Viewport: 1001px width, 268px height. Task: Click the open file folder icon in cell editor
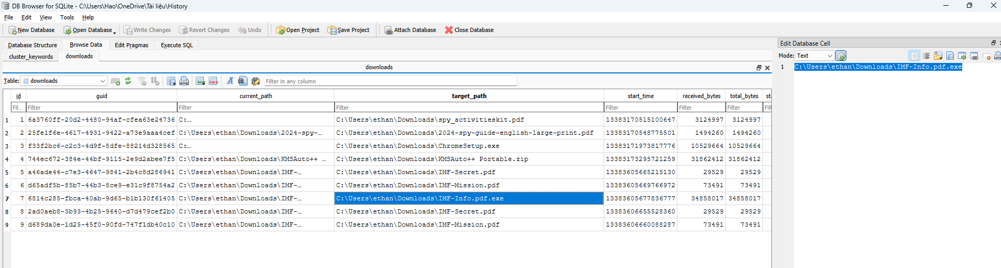(938, 56)
